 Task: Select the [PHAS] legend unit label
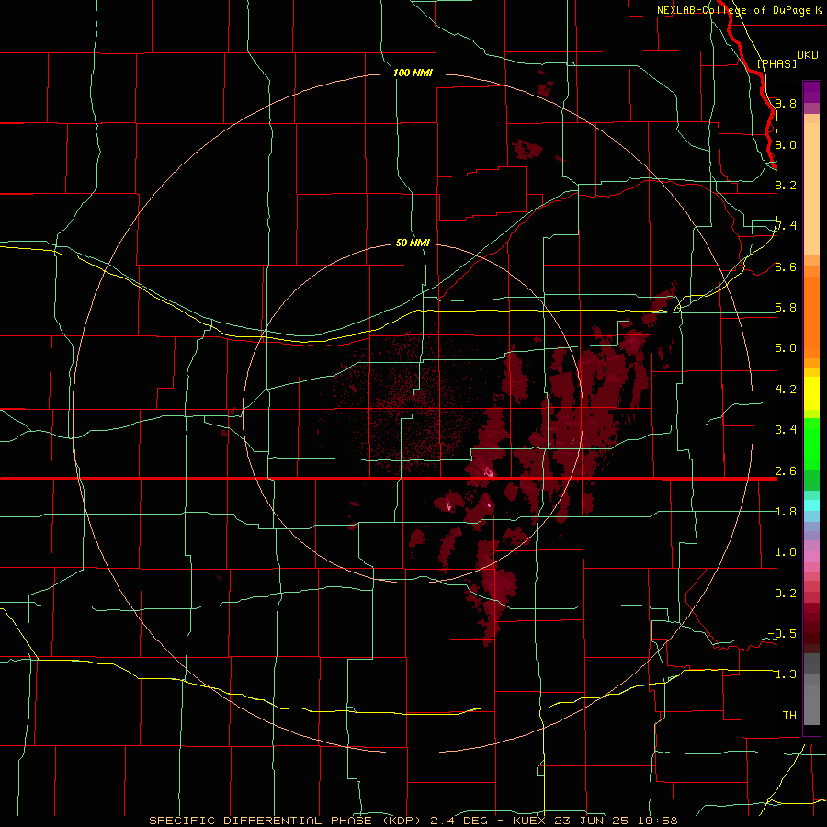coord(776,63)
